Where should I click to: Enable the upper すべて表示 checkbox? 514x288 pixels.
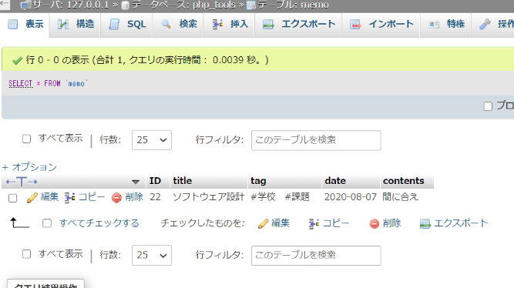[26, 139]
